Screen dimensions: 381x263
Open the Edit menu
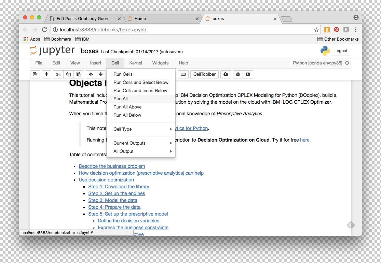(x=56, y=63)
